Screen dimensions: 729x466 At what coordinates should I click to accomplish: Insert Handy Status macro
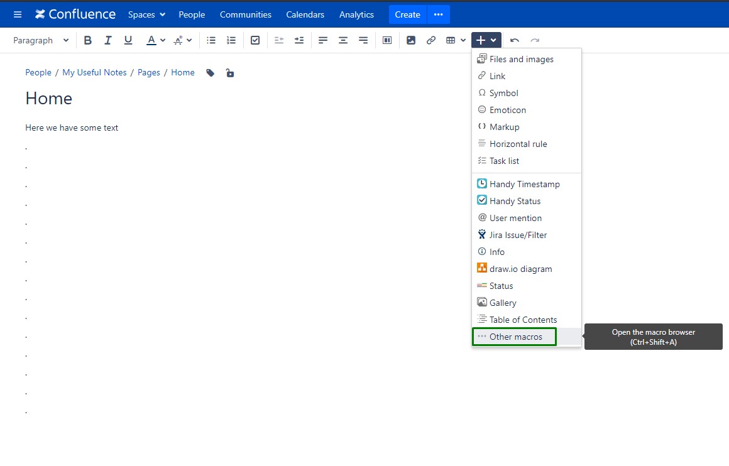point(526,201)
